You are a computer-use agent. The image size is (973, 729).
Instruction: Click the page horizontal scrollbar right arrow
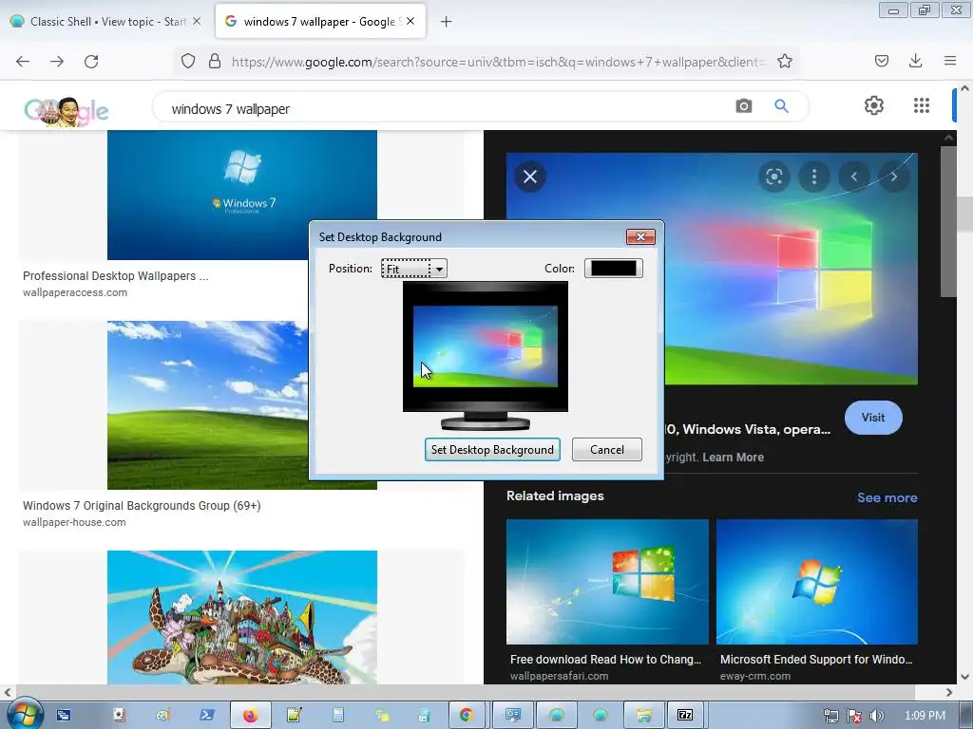point(949,692)
